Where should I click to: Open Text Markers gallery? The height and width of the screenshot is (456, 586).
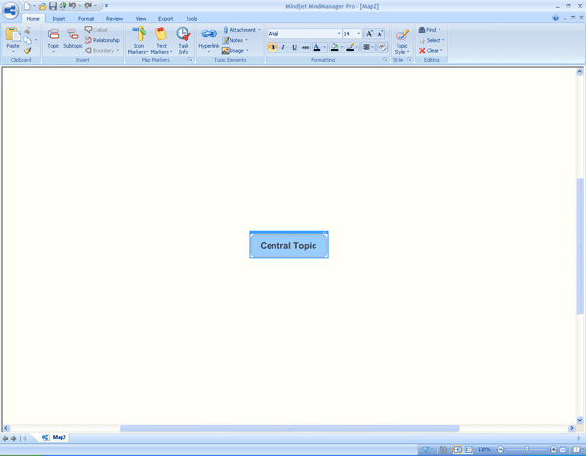[161, 40]
